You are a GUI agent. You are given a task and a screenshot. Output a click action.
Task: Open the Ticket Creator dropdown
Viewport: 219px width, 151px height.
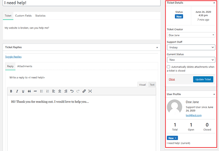click(191, 35)
